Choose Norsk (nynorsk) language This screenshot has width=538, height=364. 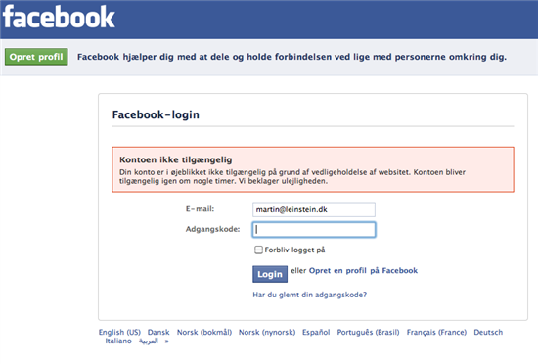267,332
